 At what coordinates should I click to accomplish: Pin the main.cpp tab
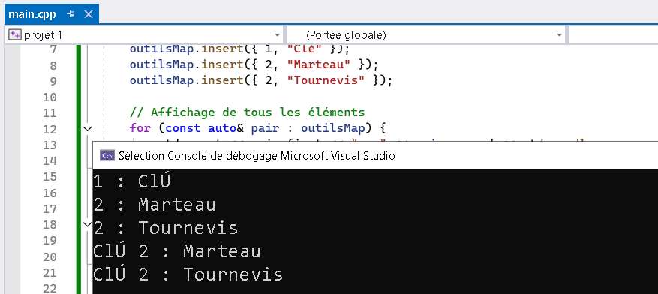[x=71, y=14]
